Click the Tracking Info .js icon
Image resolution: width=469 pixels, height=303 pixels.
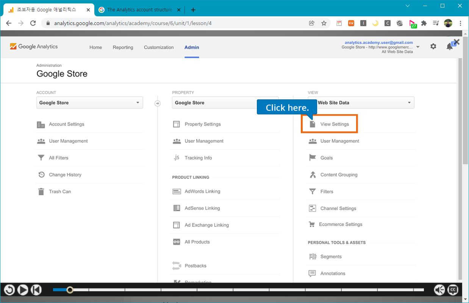pyautogui.click(x=177, y=158)
